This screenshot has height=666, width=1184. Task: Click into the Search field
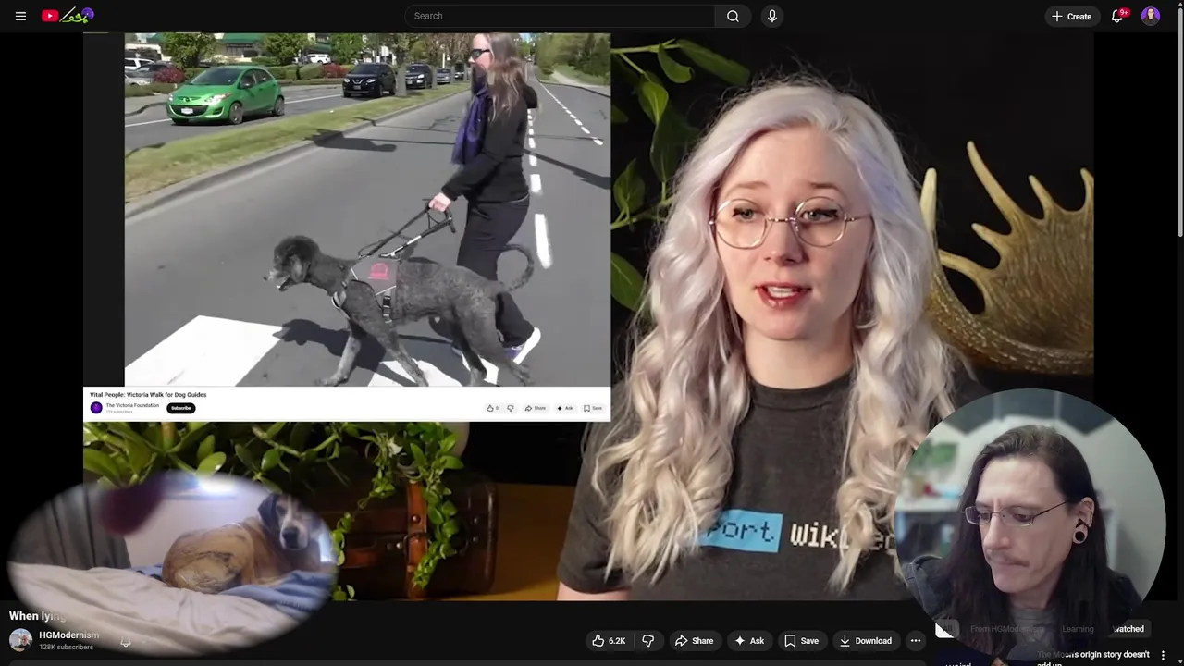click(x=560, y=16)
